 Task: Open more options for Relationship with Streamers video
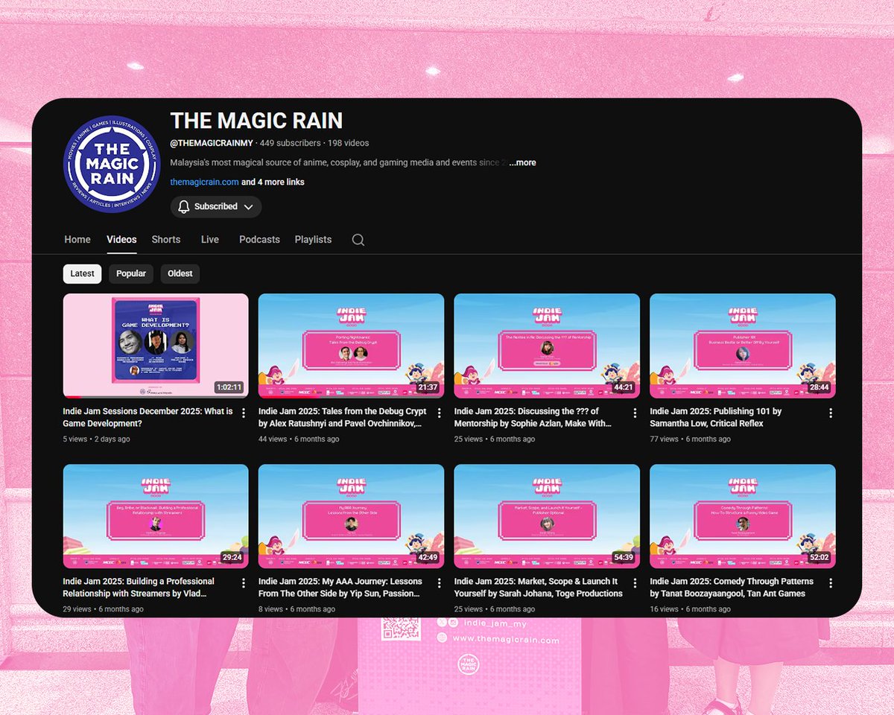244,583
